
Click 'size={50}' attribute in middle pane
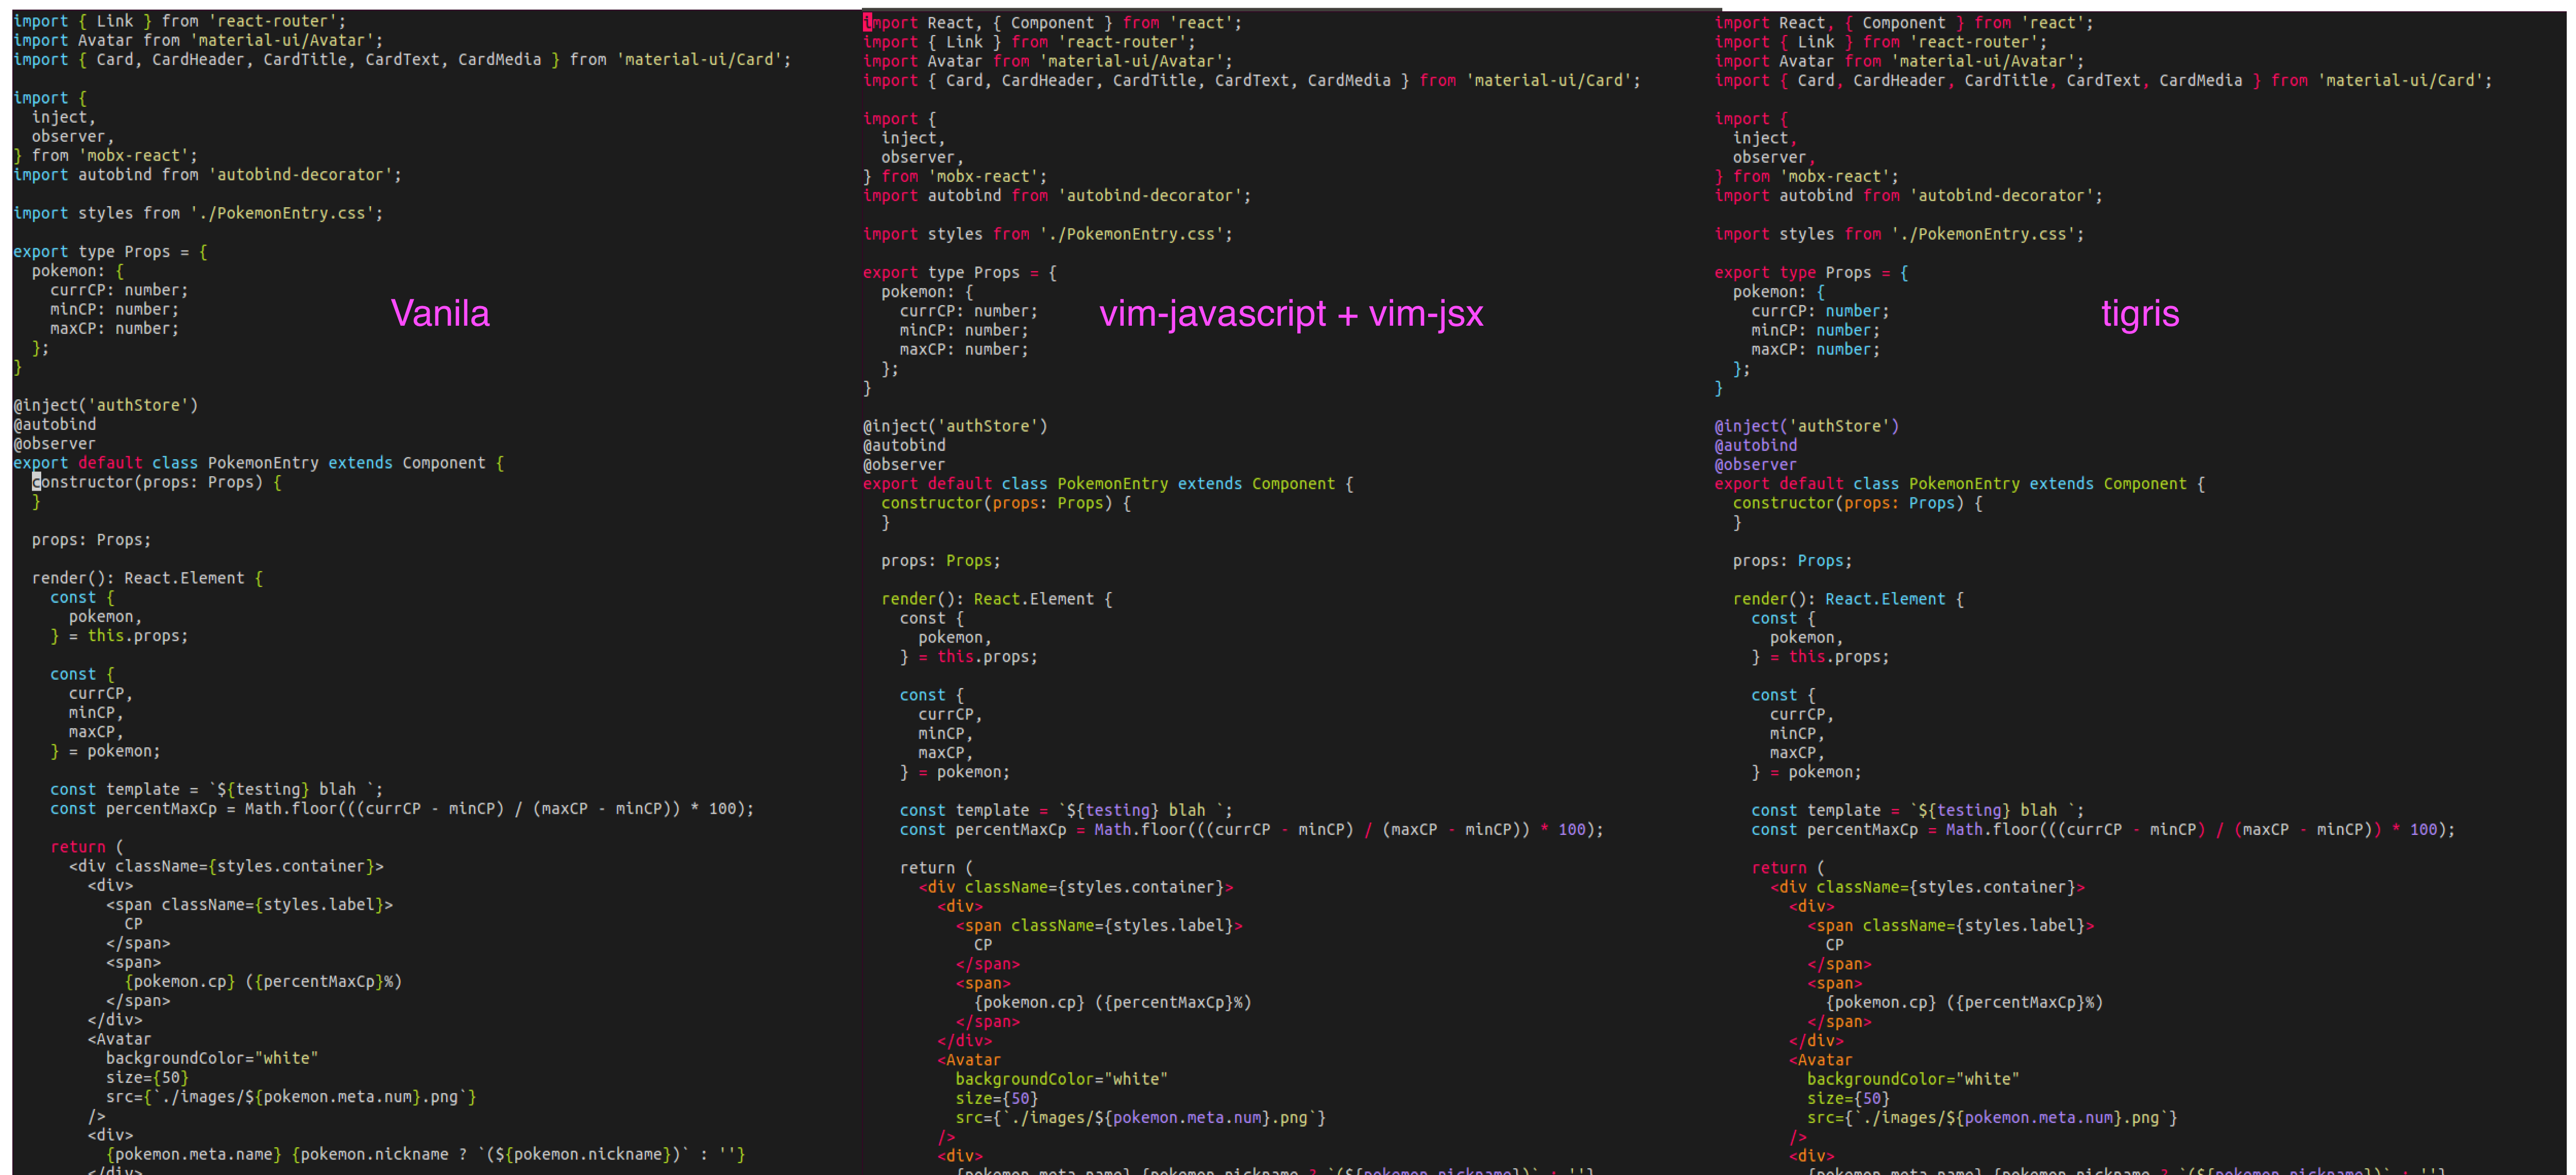996,1098
